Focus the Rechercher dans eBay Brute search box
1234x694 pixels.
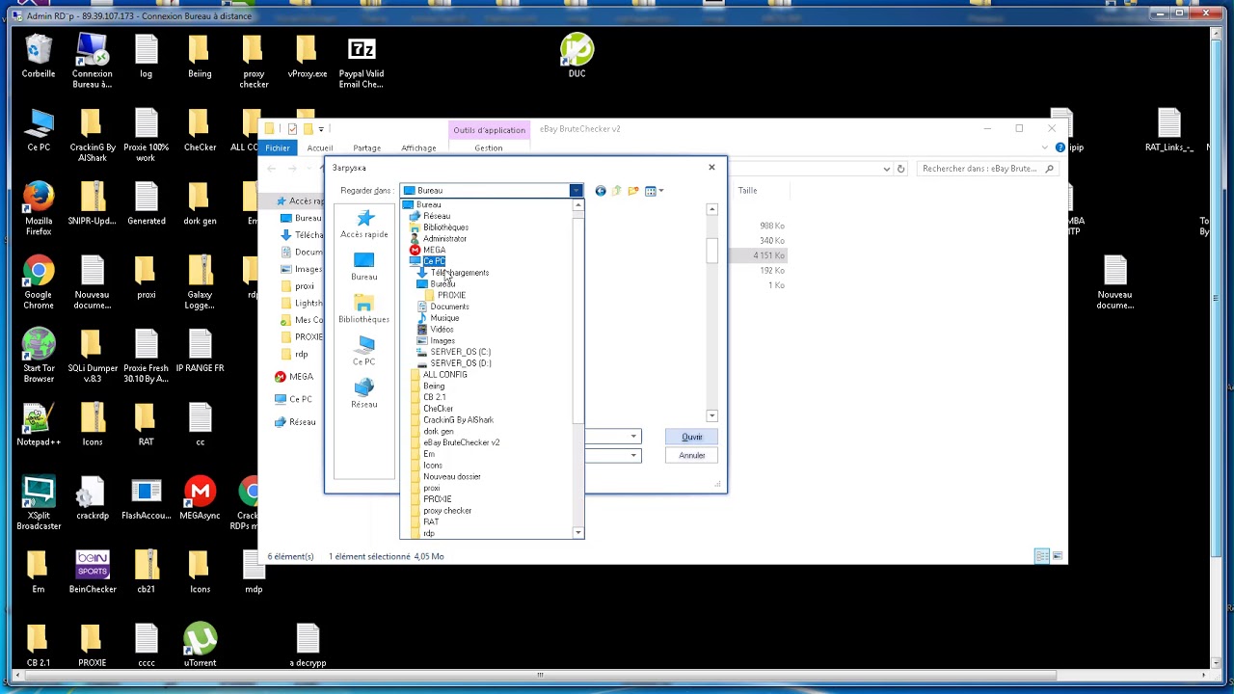(988, 169)
